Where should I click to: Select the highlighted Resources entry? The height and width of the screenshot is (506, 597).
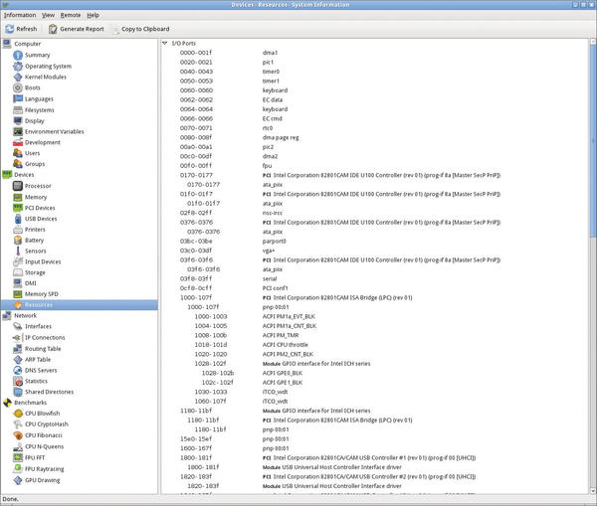(x=80, y=305)
